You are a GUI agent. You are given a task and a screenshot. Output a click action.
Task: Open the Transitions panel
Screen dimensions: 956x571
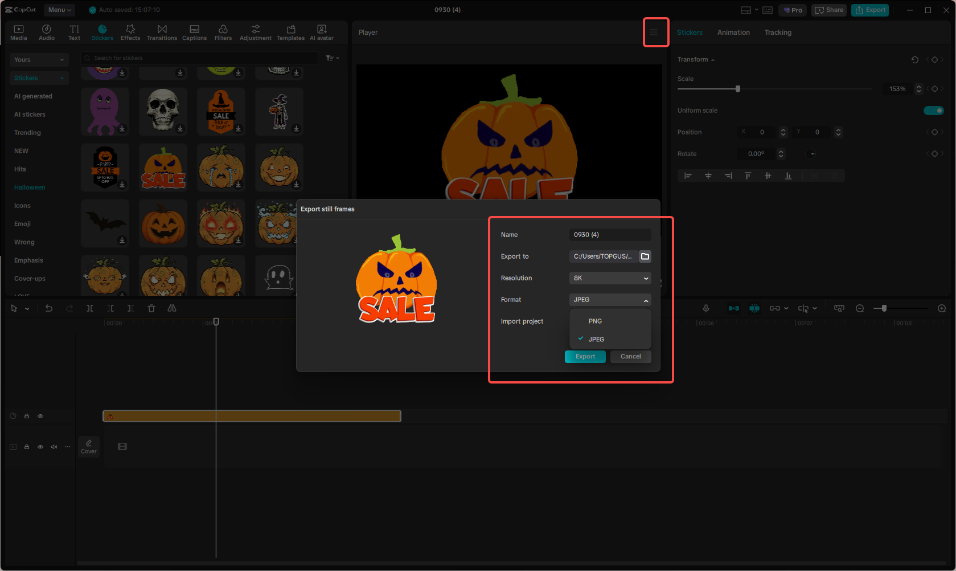pos(162,32)
